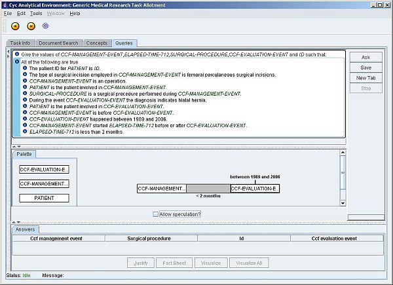Click bullet icon beside 'CCF-MANAGEMENT-EVENT is an operation'

coord(25,81)
